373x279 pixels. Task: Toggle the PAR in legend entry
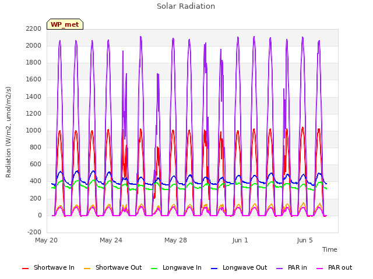point(291,267)
